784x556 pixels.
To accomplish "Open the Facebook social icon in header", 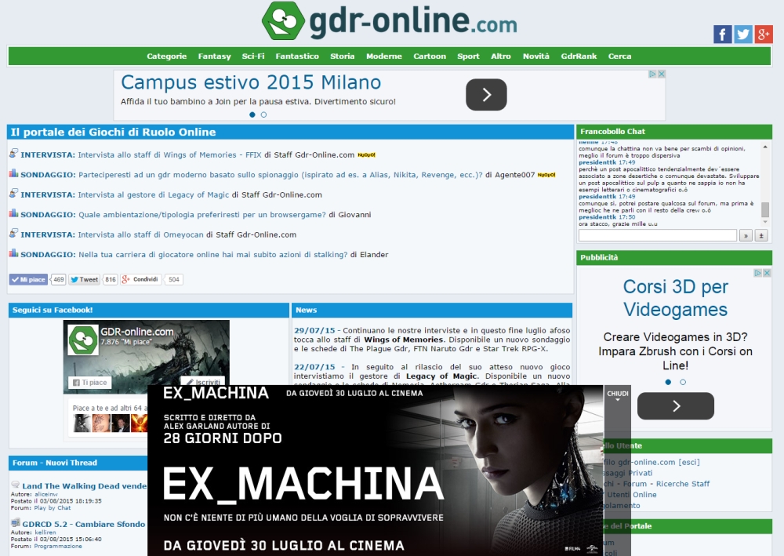I will pyautogui.click(x=723, y=34).
